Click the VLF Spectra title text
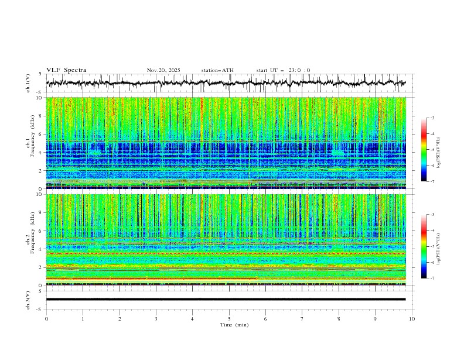 tap(66, 70)
